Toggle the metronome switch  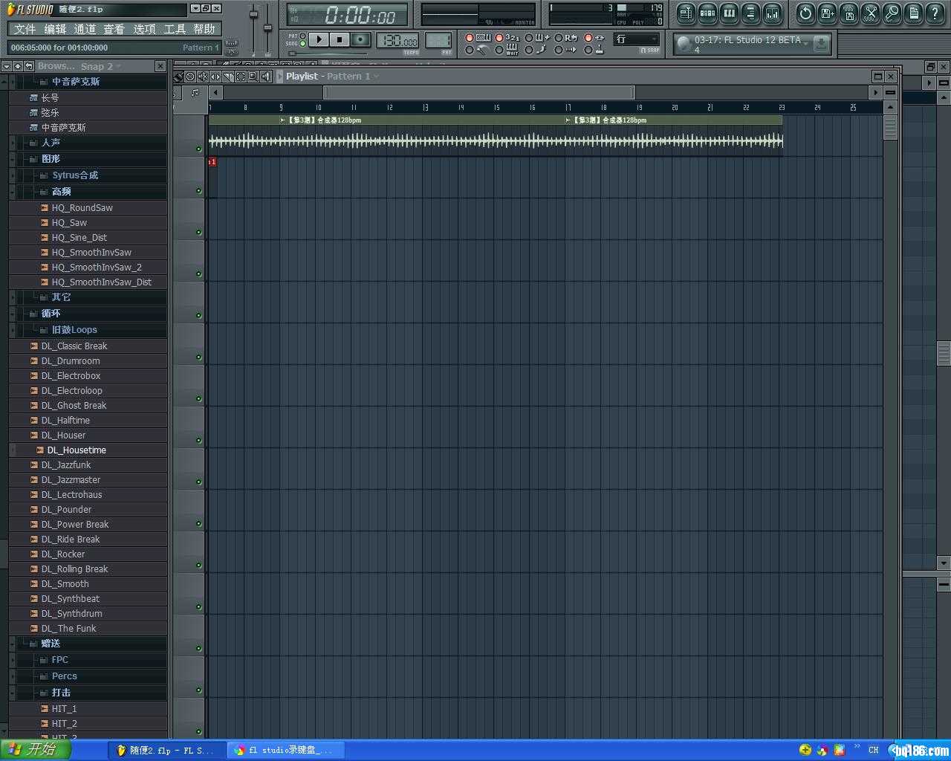coord(470,50)
